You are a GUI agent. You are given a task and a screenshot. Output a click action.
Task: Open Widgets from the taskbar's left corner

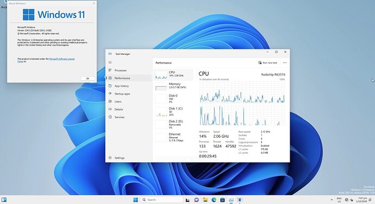pyautogui.click(x=4, y=200)
